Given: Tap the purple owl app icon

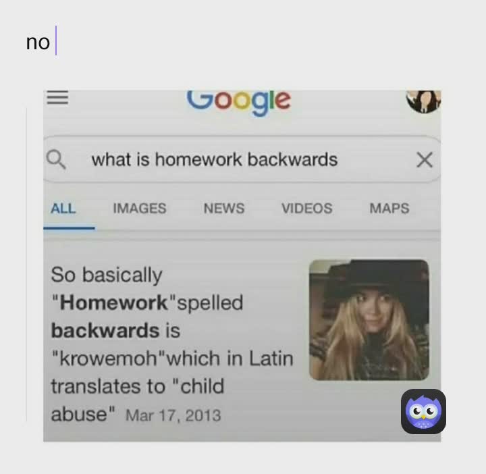Looking at the screenshot, I should tap(423, 411).
